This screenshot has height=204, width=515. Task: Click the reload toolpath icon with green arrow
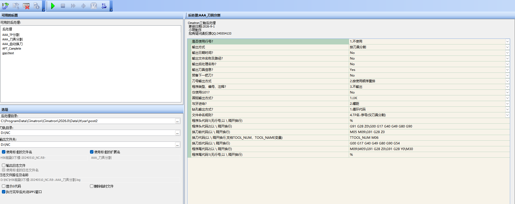point(5,6)
